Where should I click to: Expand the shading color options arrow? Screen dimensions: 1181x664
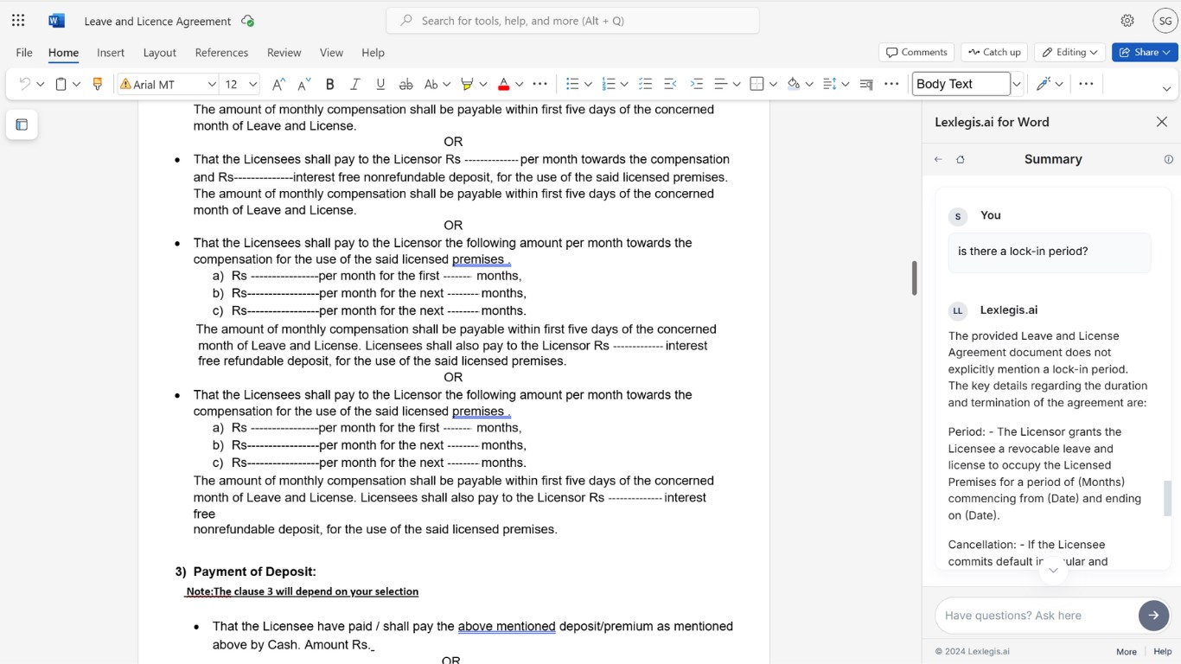808,84
